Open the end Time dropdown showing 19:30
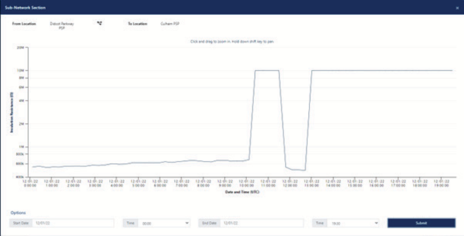 tap(353, 223)
